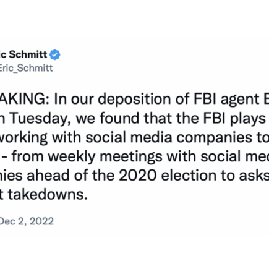Open the Eric_Schmitt handle link
This screenshot has height=269, width=269.
click(x=26, y=68)
